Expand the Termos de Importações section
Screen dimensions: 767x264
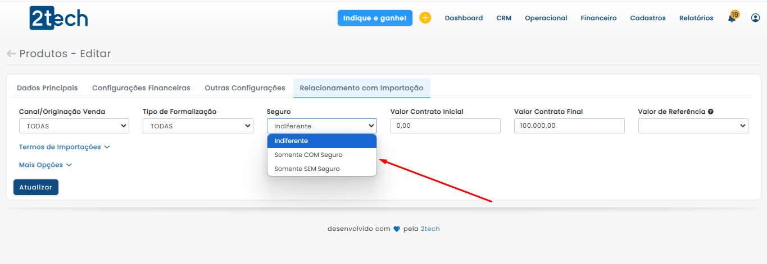pyautogui.click(x=64, y=147)
